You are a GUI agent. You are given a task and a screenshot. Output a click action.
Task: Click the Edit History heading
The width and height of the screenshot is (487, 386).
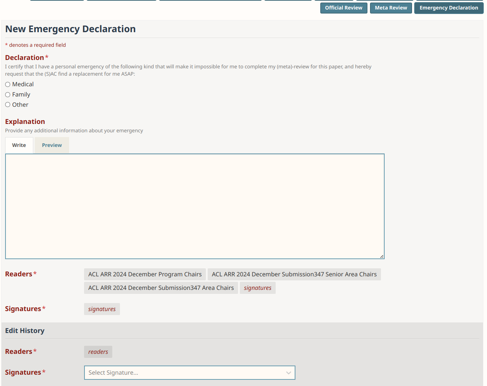pos(25,331)
